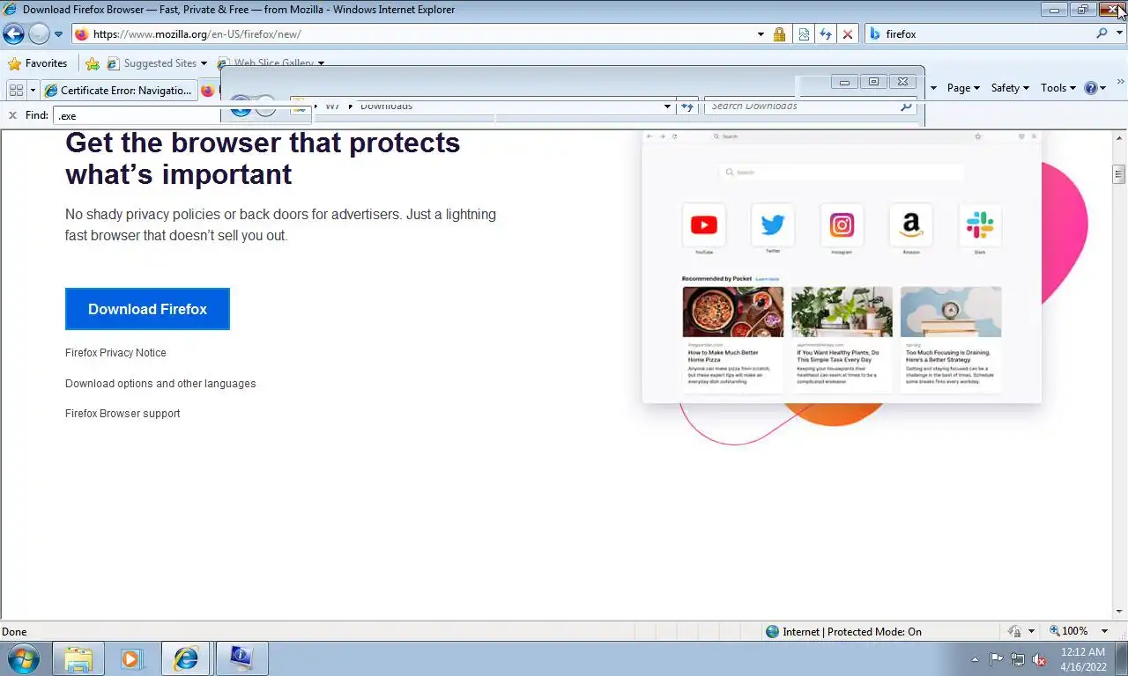Open Windows Explorer from the taskbar
1128x676 pixels.
pos(78,658)
